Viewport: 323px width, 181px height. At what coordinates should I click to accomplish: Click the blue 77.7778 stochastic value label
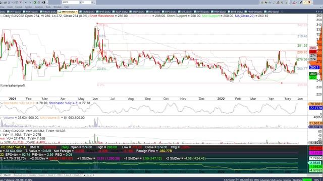coord(315,108)
